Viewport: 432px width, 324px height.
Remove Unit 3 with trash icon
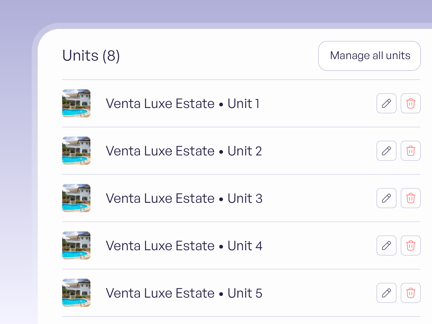(x=411, y=198)
